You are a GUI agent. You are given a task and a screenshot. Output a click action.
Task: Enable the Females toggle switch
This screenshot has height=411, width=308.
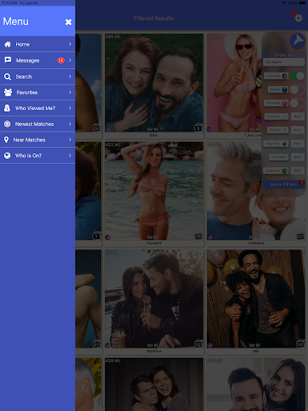[297, 103]
